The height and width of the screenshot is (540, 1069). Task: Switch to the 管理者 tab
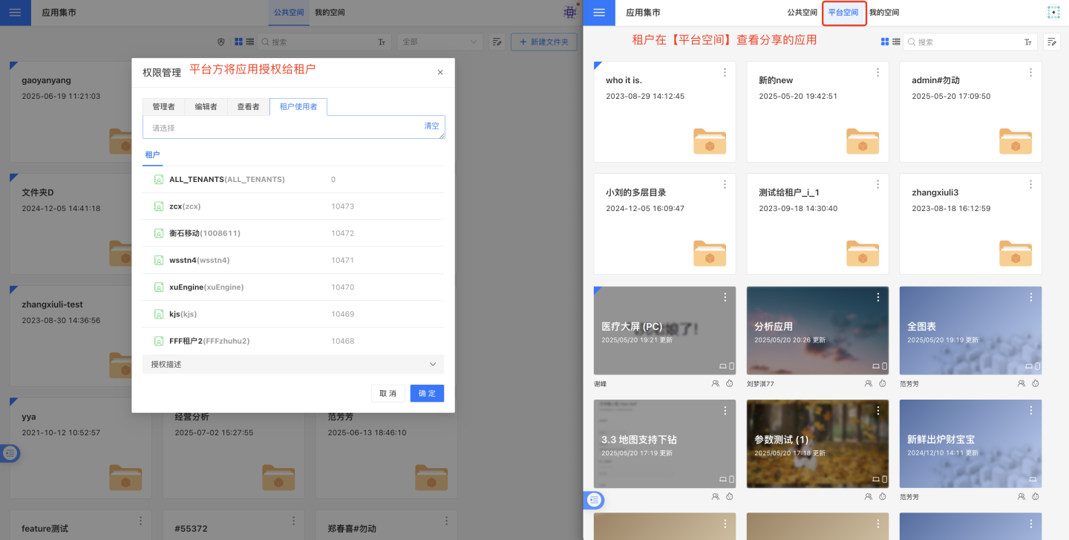click(163, 107)
